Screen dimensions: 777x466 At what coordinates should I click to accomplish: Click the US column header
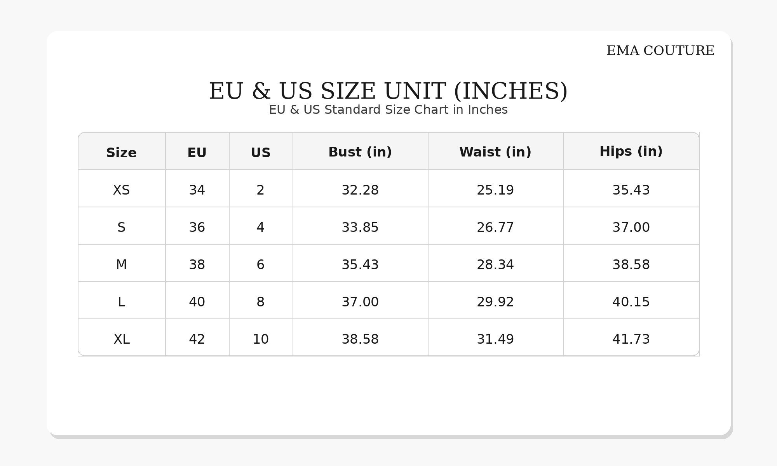(x=261, y=153)
